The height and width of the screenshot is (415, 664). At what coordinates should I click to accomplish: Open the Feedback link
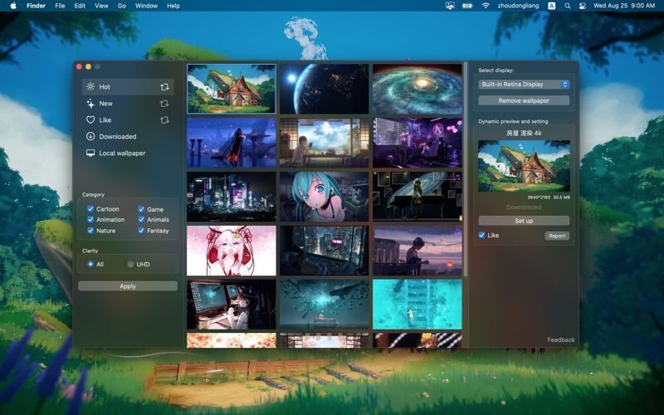[561, 339]
